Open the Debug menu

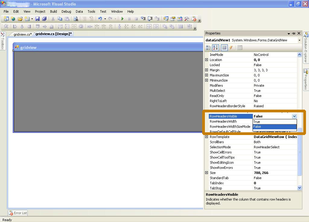tap(67, 11)
